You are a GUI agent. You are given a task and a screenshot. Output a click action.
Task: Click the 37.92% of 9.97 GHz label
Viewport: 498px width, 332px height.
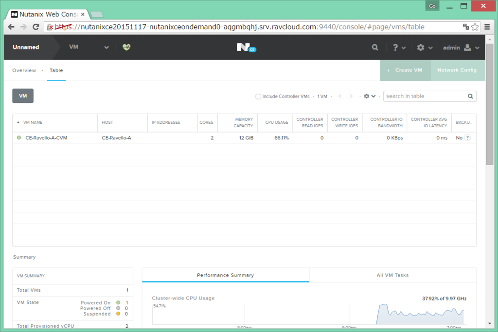pos(444,299)
